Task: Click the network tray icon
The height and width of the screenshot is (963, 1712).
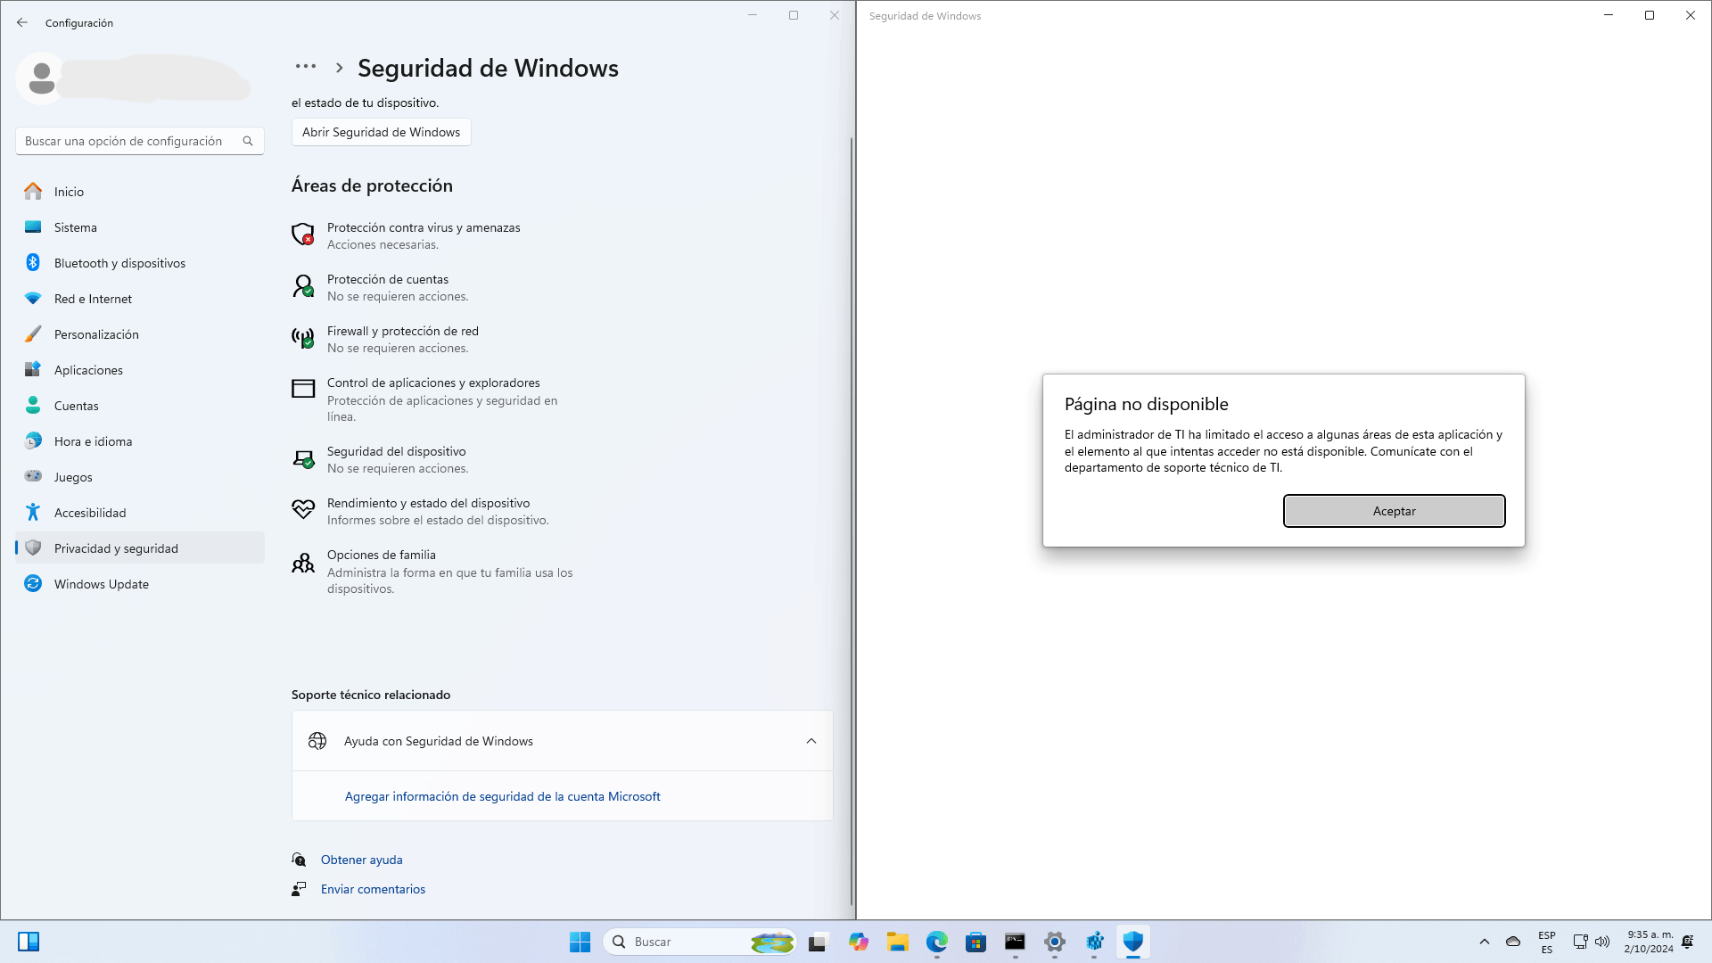Action: (1580, 942)
